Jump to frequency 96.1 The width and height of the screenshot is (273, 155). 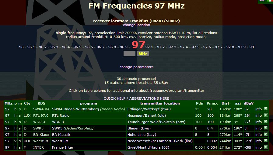31,47
